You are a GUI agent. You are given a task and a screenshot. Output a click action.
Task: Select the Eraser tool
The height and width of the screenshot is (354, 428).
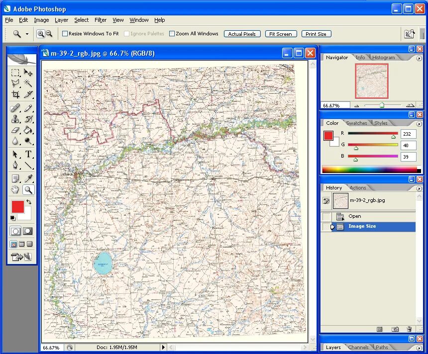point(15,130)
